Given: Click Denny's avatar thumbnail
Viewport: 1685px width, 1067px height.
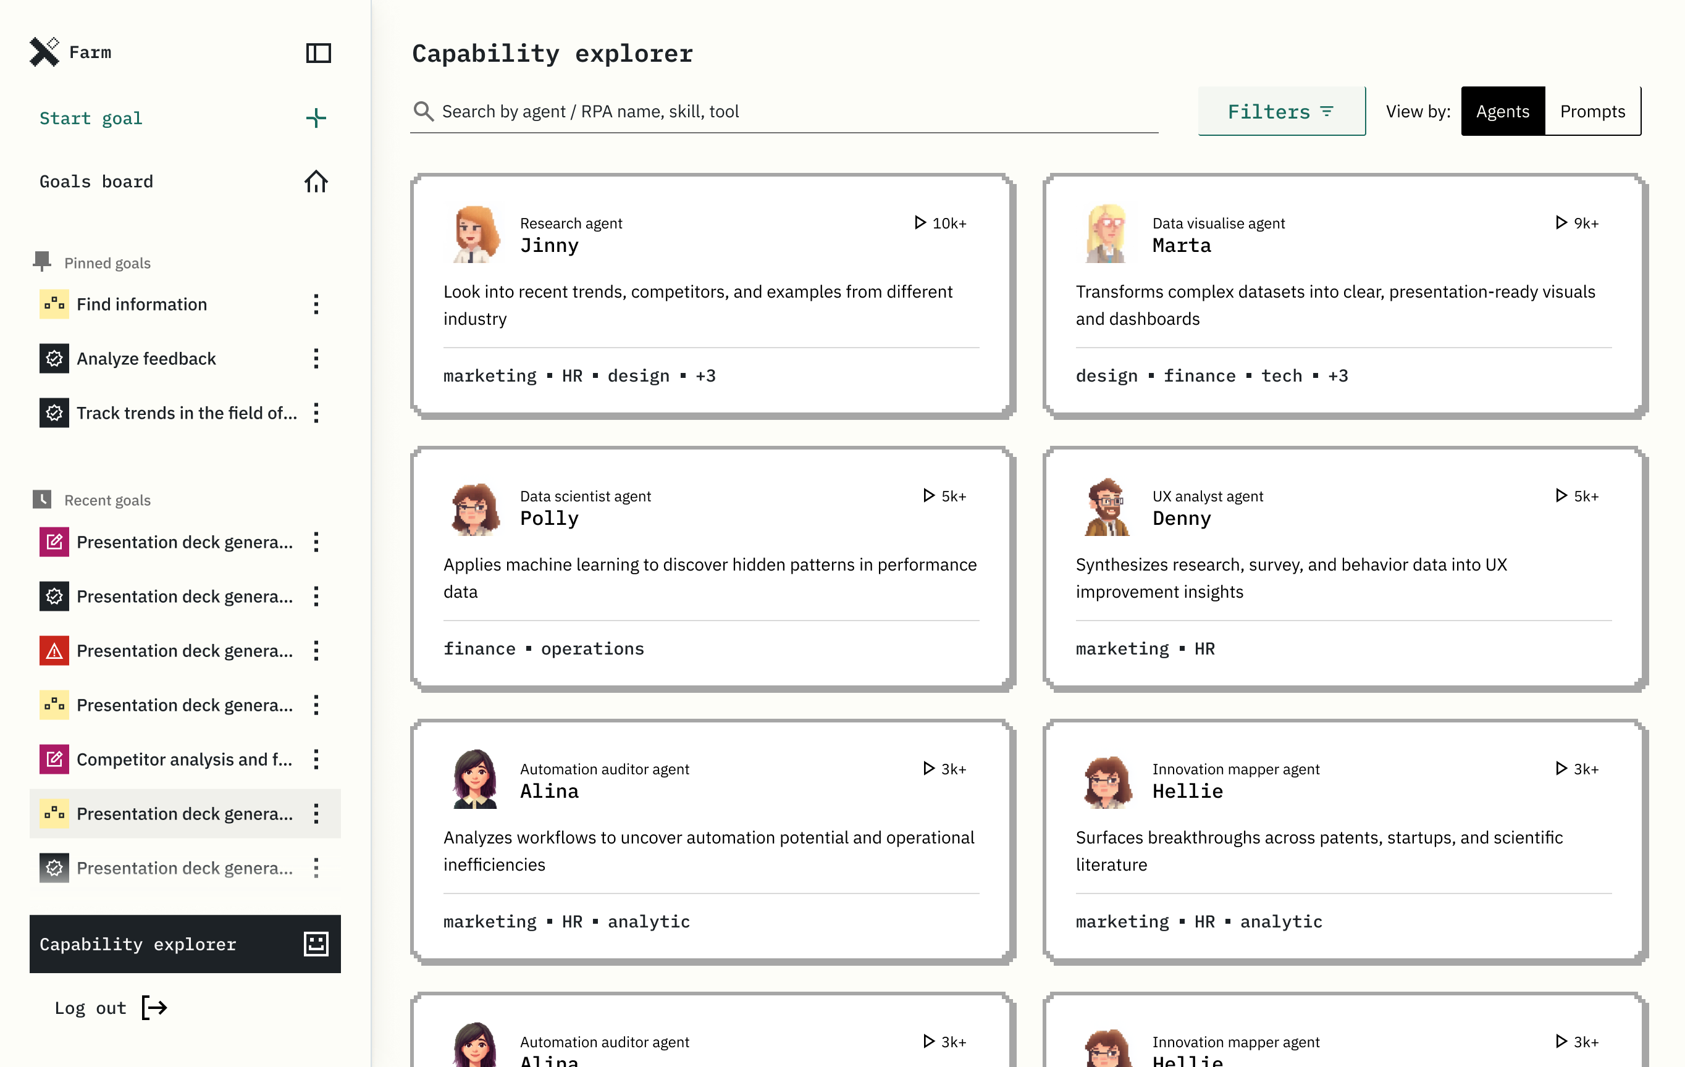Looking at the screenshot, I should pos(1106,506).
